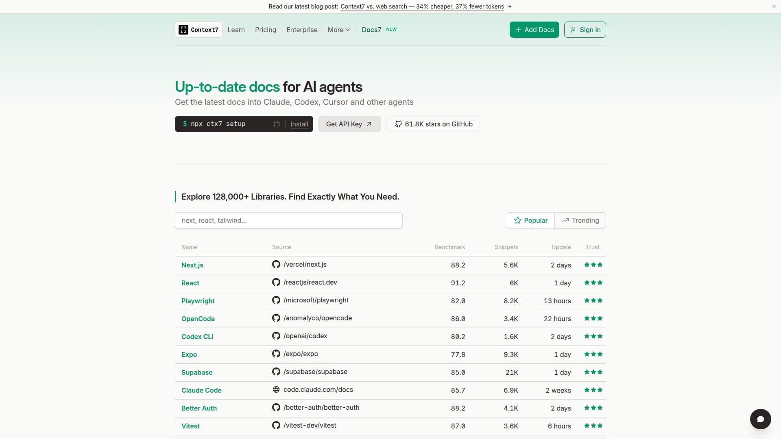The image size is (781, 439).
Task: Click Supabase's 21K snippets value
Action: [x=512, y=372]
